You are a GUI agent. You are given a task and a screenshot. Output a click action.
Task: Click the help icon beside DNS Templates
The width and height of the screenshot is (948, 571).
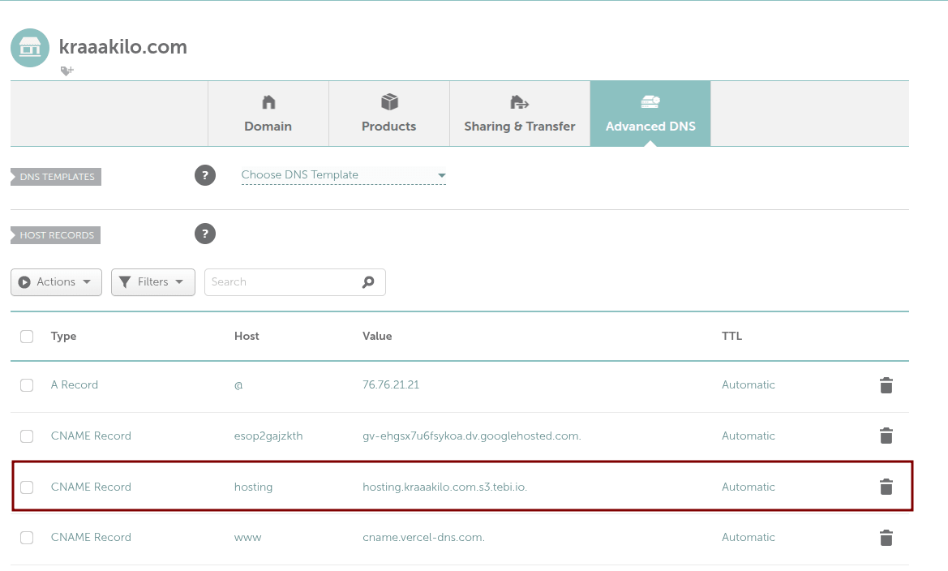click(205, 175)
